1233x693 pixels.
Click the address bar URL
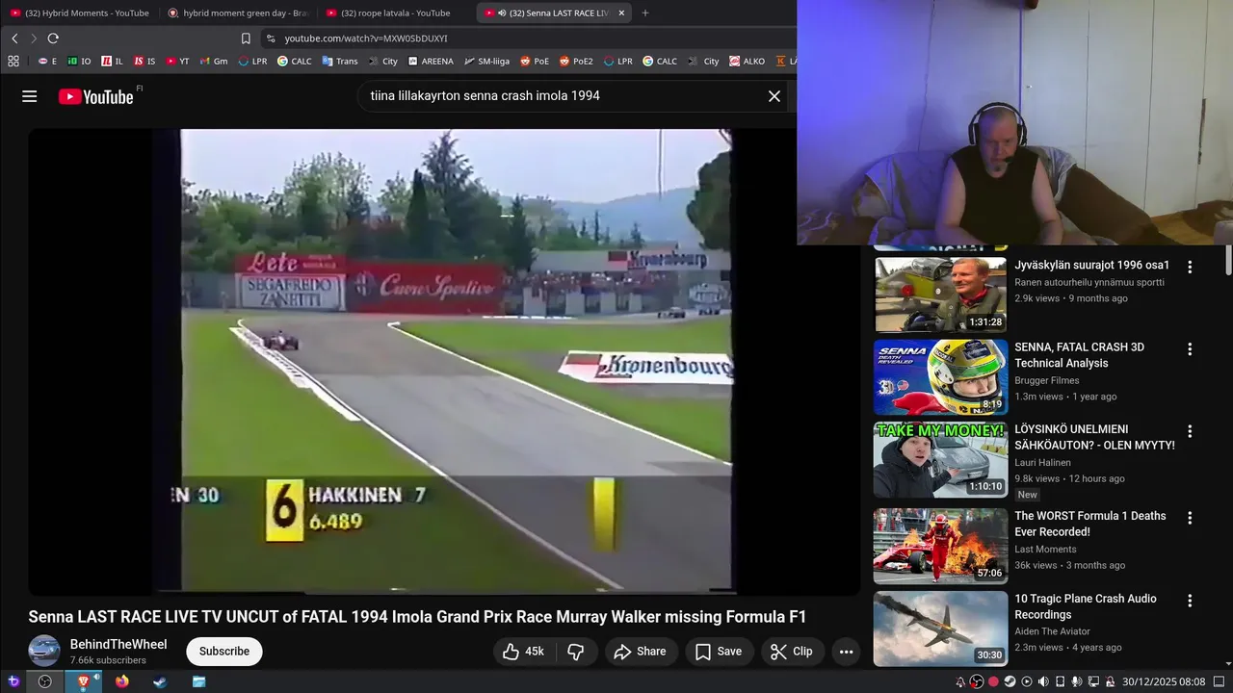366,38
